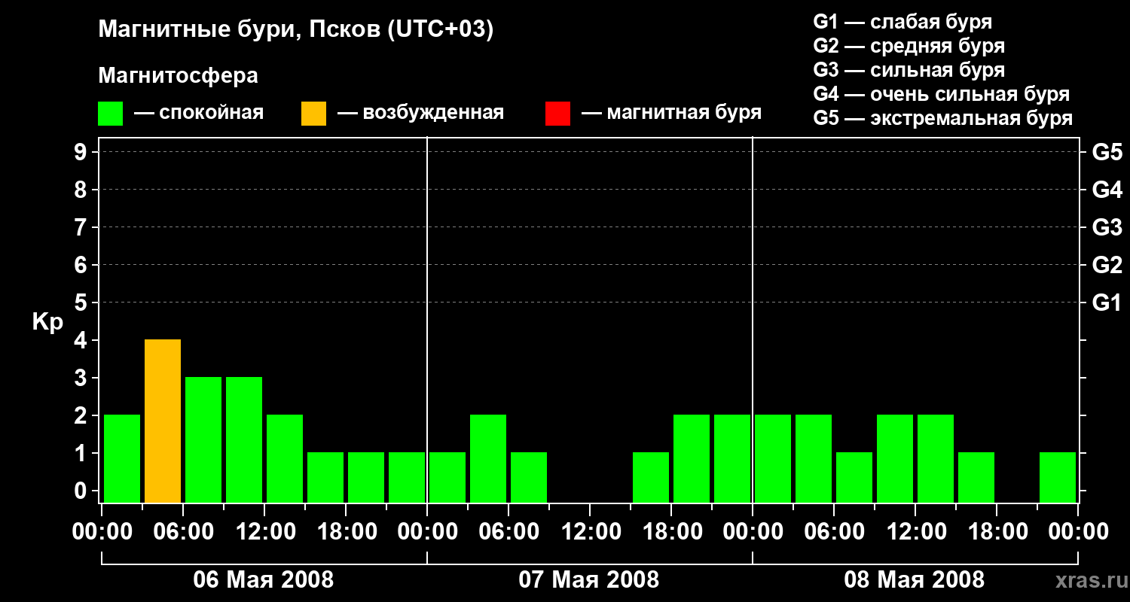Click the 'G3' storm level axis label beside the grid

(1107, 227)
